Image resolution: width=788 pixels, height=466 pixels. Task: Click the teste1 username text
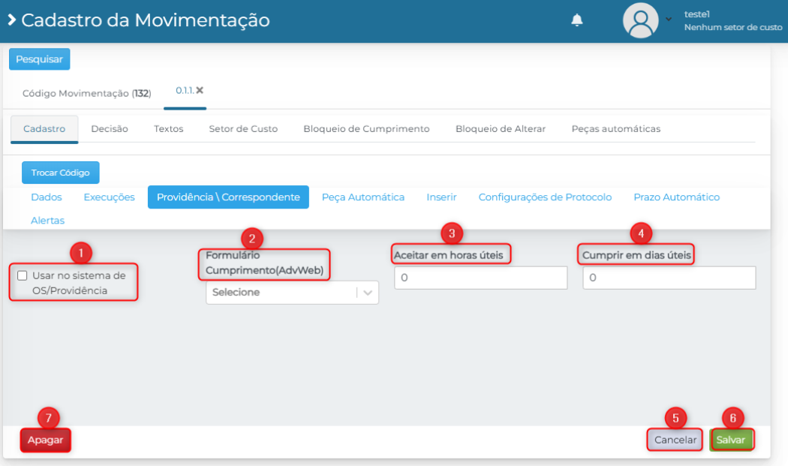coord(696,14)
